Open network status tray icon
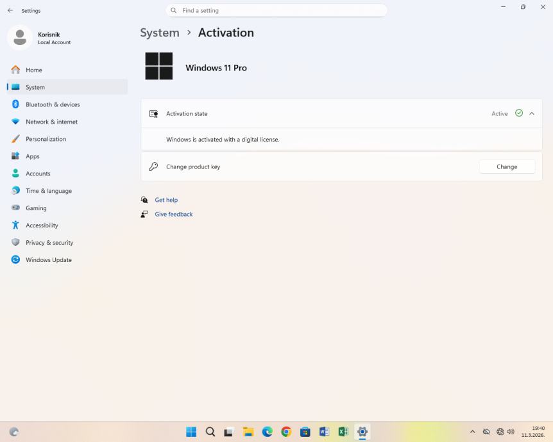This screenshot has height=442, width=553. [500, 432]
